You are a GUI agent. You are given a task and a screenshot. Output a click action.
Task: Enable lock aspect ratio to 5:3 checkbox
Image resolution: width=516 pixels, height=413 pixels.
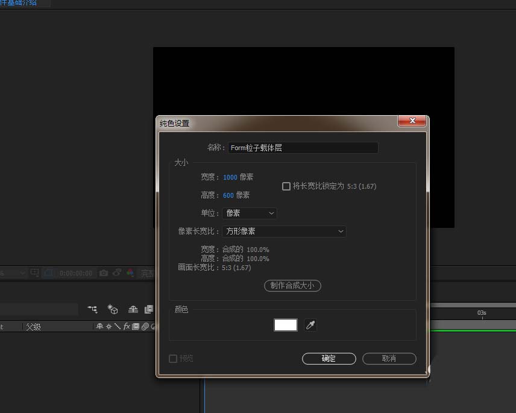(x=286, y=186)
